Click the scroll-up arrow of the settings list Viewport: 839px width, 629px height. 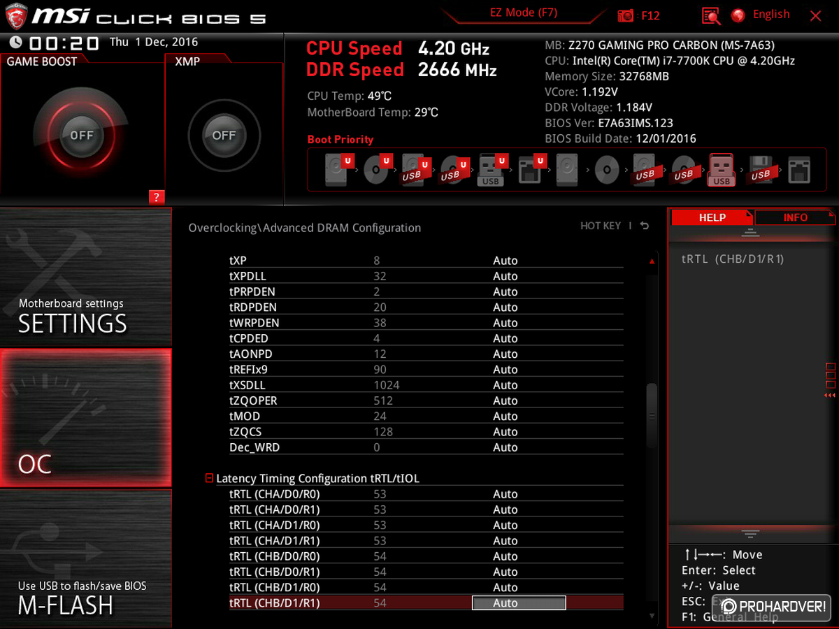652,261
